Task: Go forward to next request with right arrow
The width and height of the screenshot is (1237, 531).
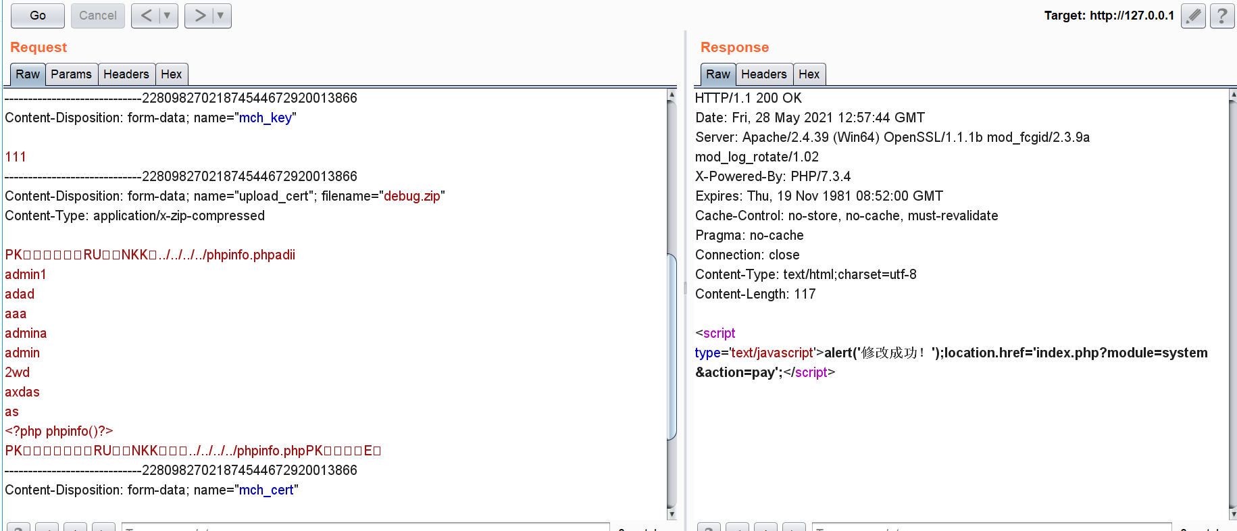Action: coord(199,16)
